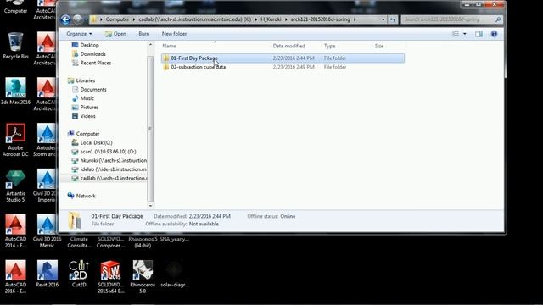Select the hkuroki network drive
Screen dimensions: 543x305
[x=109, y=160]
